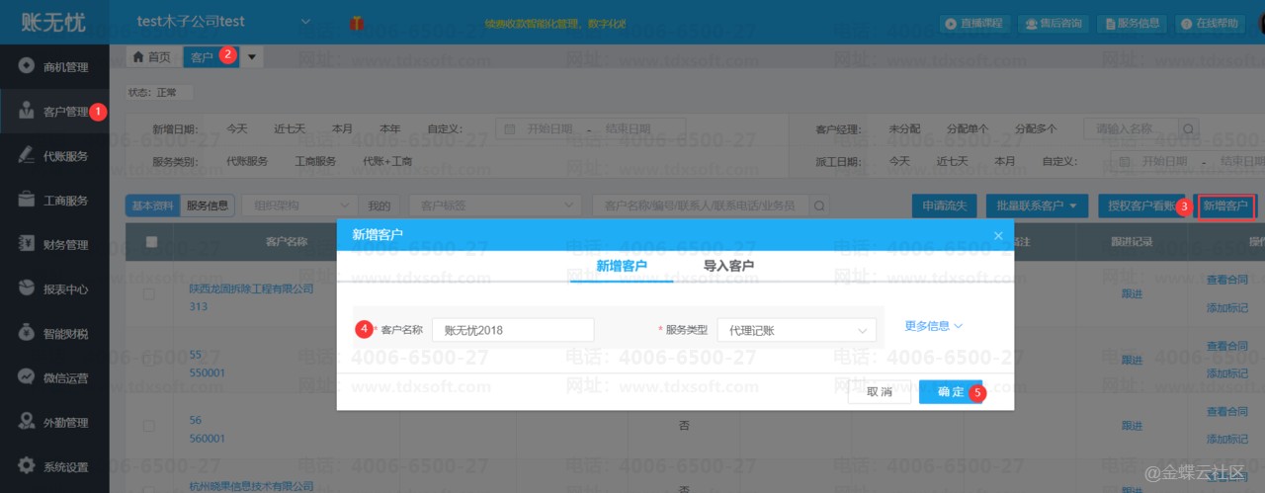Viewport: 1265px width, 493px height.
Task: Click the 取消 button in dialog
Action: (x=879, y=392)
